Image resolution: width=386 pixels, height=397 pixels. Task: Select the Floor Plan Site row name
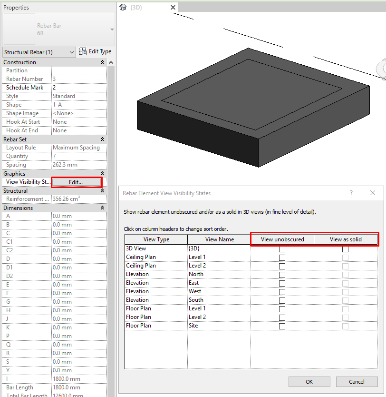click(x=219, y=326)
